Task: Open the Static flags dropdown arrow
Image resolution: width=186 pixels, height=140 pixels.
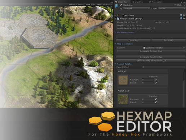Action: click(185, 5)
